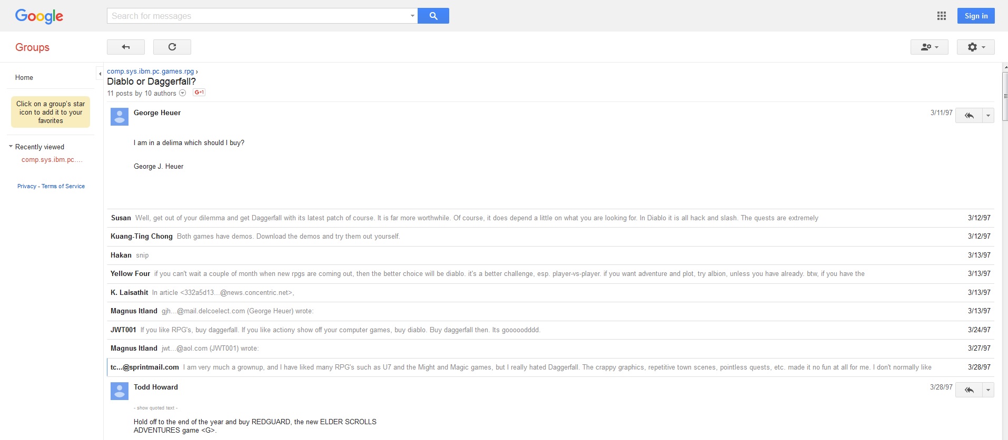The width and height of the screenshot is (1008, 440).
Task: Focus the Search for messages field
Action: click(x=258, y=16)
